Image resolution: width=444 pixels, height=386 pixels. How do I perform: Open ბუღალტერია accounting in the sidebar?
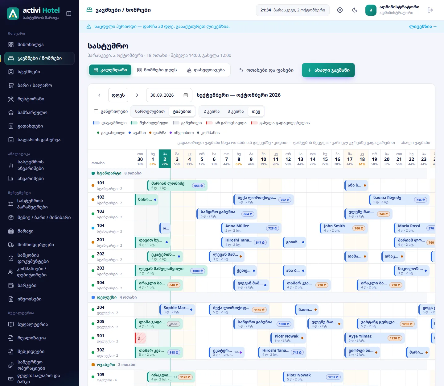click(x=39, y=324)
